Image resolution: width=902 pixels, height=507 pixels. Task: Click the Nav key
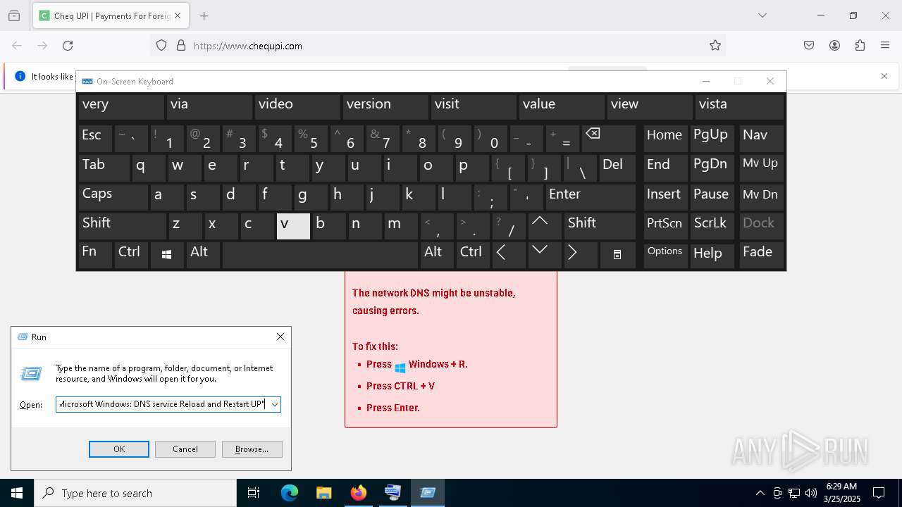(762, 139)
